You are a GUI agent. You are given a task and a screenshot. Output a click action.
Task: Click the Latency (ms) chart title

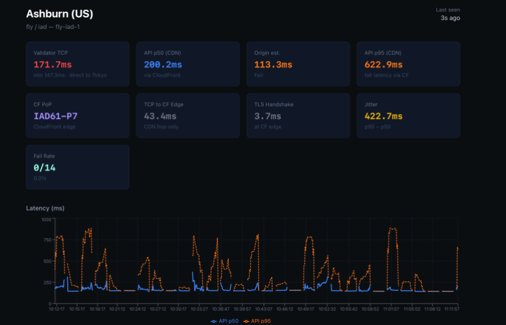point(45,208)
